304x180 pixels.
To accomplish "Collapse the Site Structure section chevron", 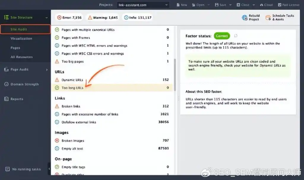I will click(46, 17).
